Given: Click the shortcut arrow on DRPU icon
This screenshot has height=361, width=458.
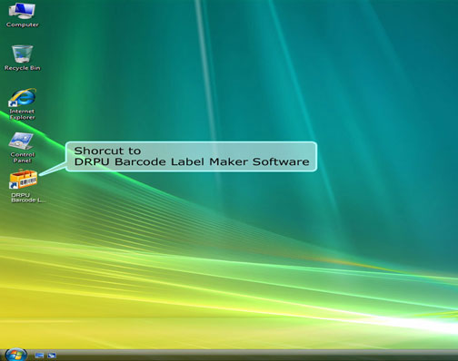Looking at the screenshot, I should point(14,185).
